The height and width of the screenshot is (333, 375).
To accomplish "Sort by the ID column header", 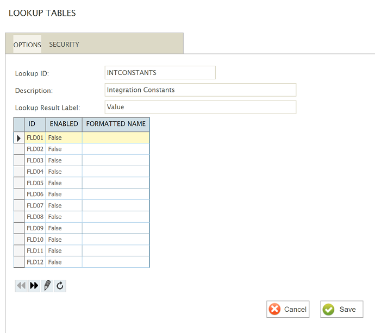I will [32, 124].
